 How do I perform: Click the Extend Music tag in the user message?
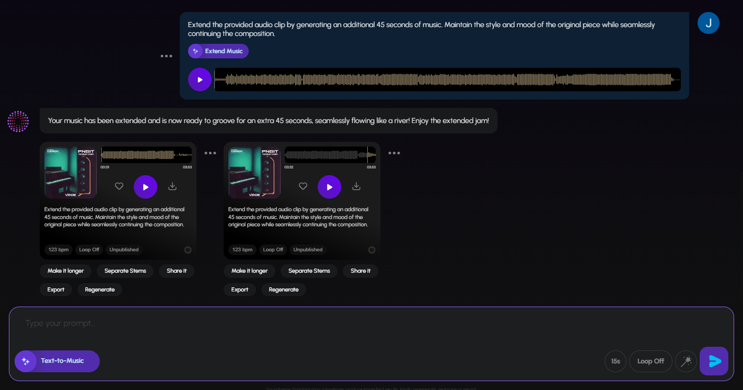[218, 51]
